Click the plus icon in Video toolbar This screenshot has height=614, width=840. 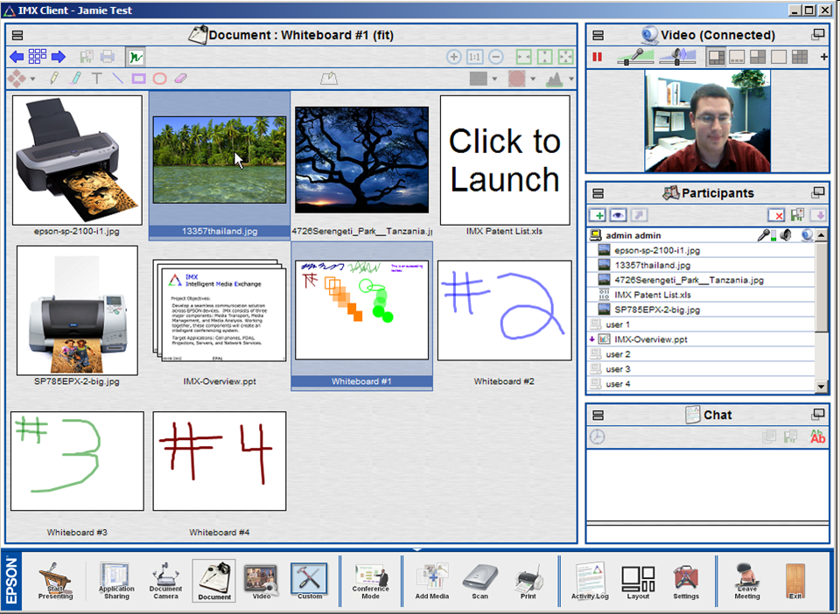[823, 57]
